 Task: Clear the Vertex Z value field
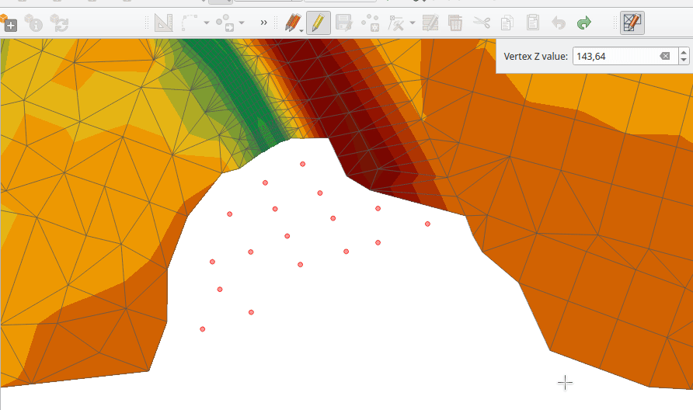pyautogui.click(x=665, y=56)
